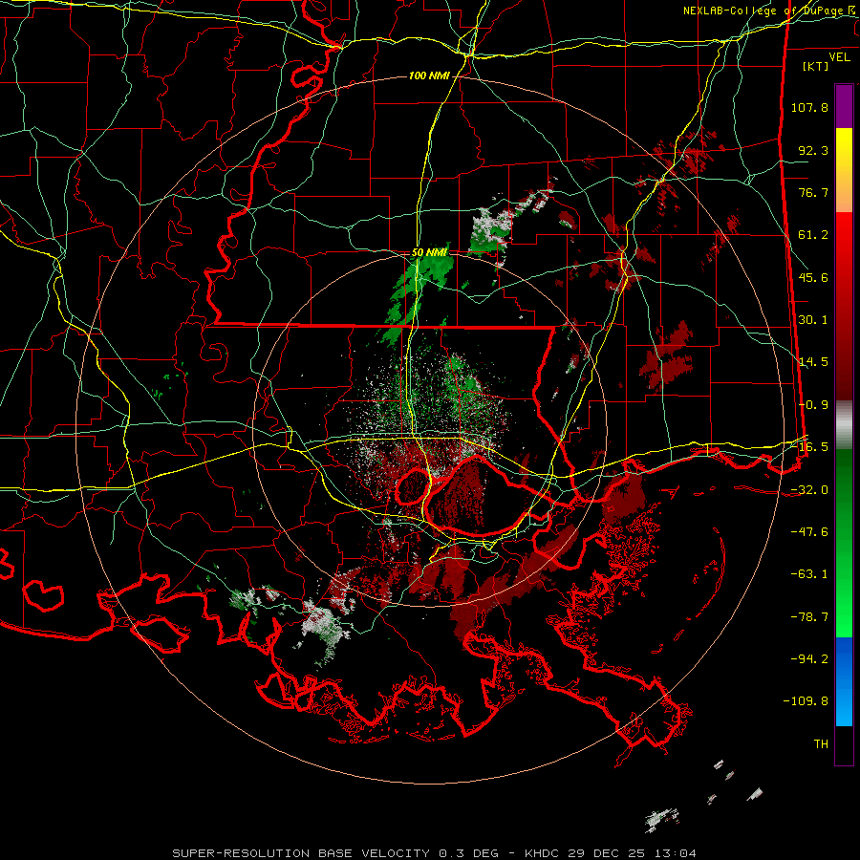This screenshot has width=860, height=860.
Task: Click the 45.6 velocity scale value
Action: [x=813, y=277]
